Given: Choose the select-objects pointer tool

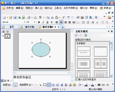Looking at the screenshot, I should [15, 85].
